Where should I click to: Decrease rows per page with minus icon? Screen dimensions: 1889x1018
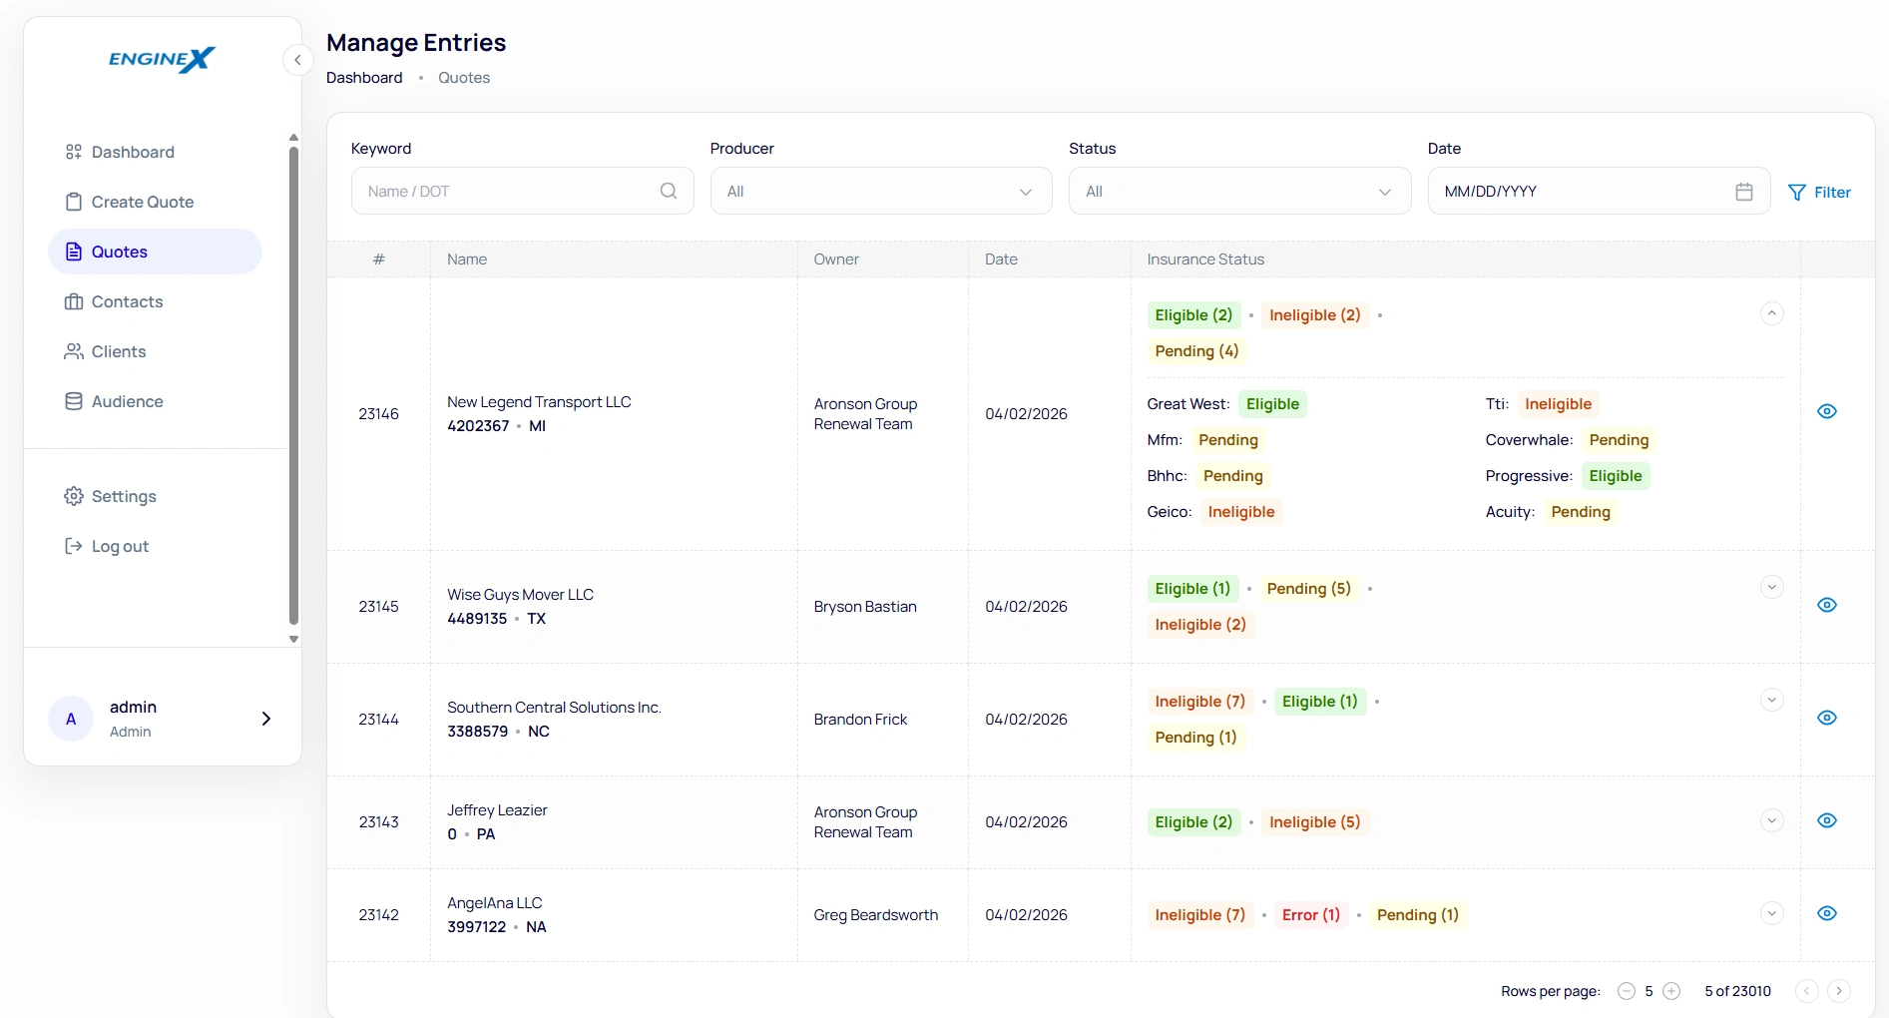1626,991
